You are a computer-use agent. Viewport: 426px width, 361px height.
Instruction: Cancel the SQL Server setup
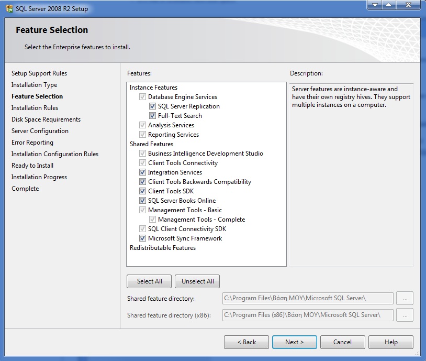tap(343, 342)
